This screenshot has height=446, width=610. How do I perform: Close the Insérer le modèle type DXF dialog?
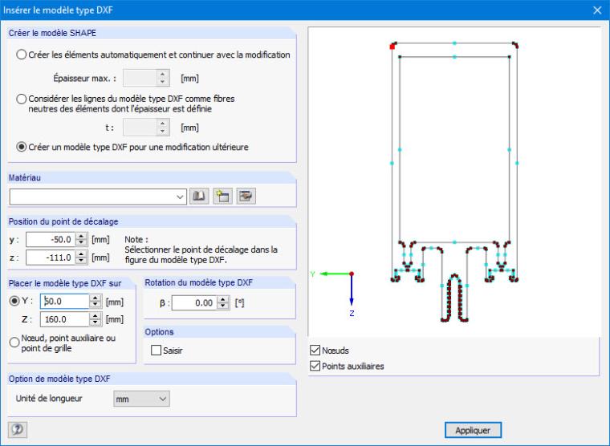click(x=597, y=10)
